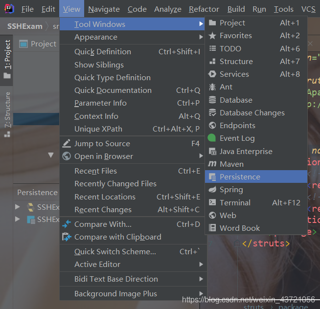This screenshot has width=320, height=309.
Task: Click the Maven m icon
Action: coord(212,164)
